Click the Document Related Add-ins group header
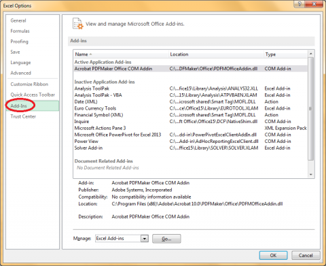The width and height of the screenshot is (326, 266). [104, 161]
